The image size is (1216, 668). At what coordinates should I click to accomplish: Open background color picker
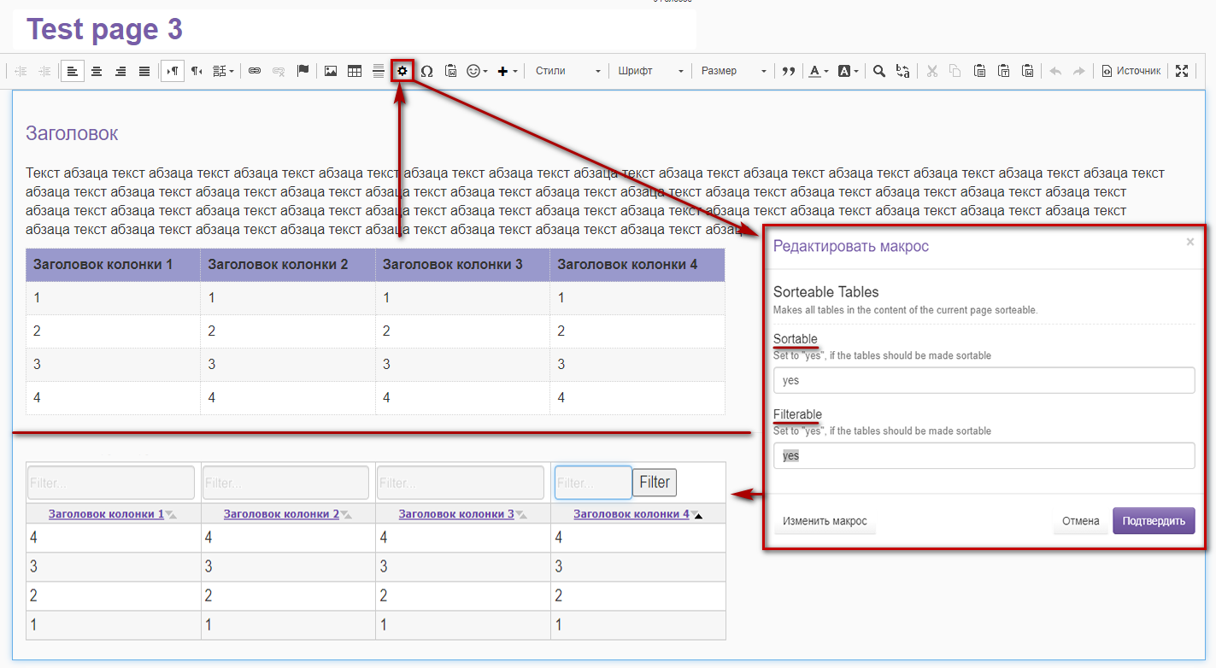(849, 71)
